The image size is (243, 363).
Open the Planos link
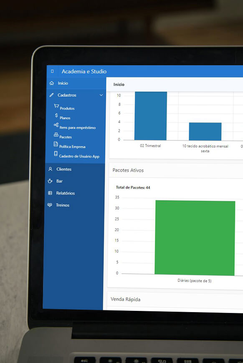click(x=65, y=118)
